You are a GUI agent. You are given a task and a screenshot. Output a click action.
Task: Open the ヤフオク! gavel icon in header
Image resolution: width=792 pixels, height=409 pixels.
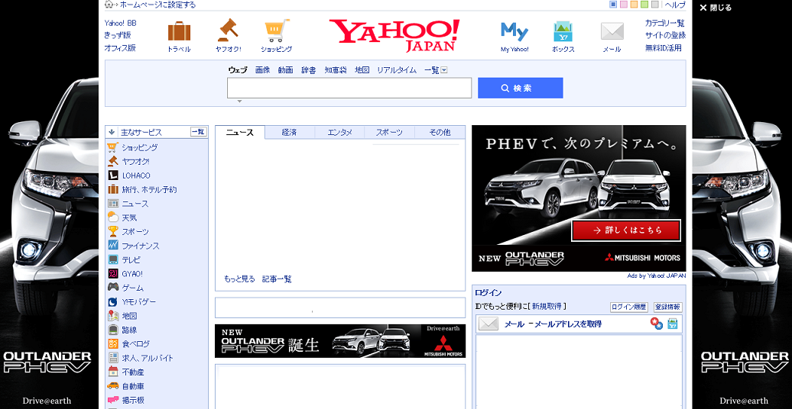tap(229, 31)
